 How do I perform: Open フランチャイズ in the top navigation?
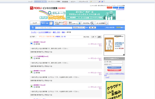83,2
